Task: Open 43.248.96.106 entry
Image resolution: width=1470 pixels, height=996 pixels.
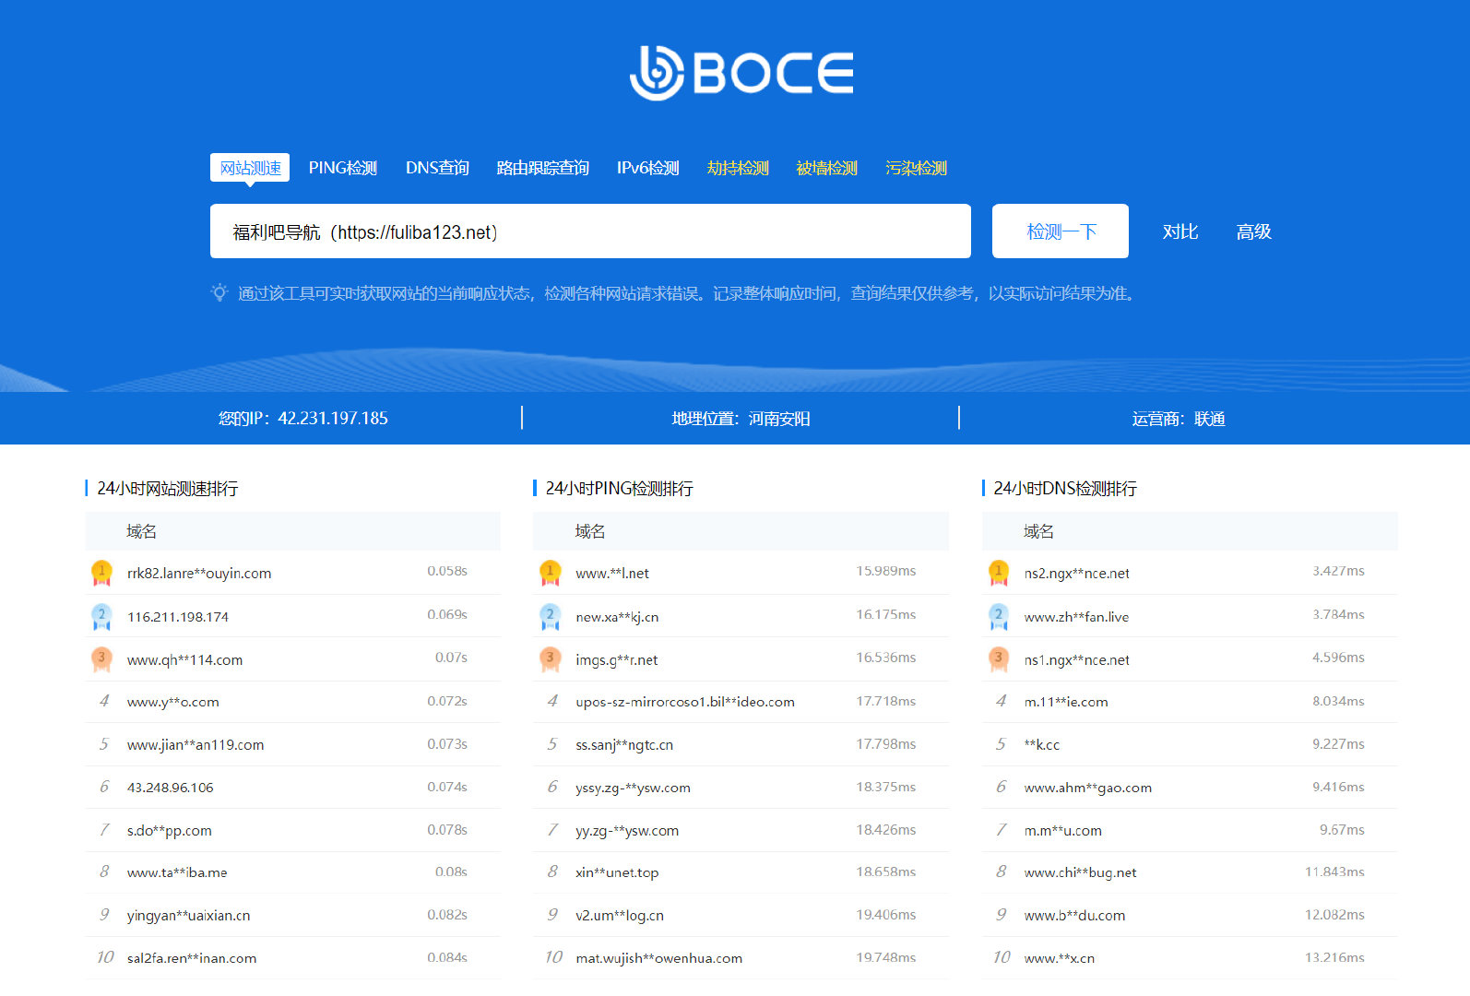Action: point(171,788)
